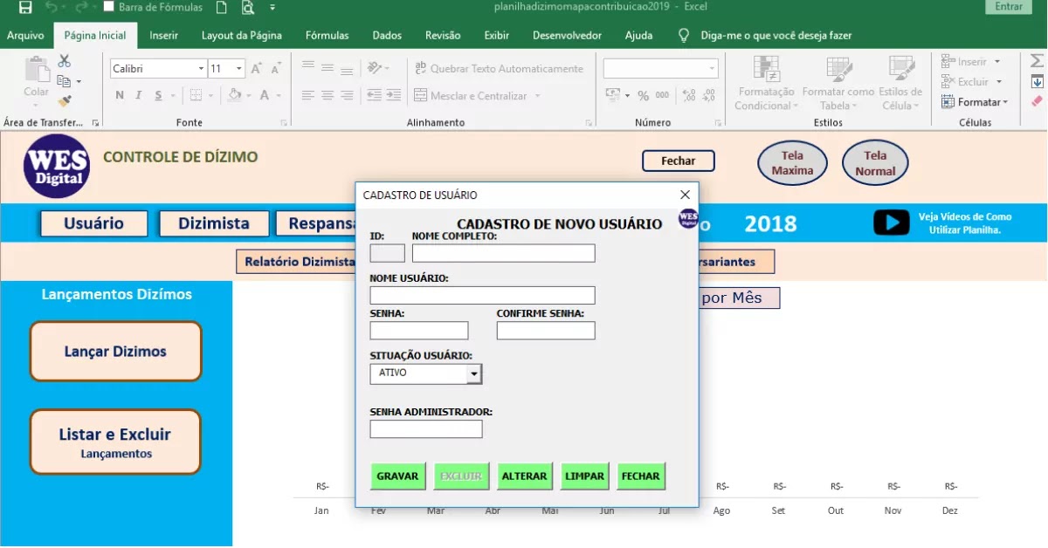Open the Print Preview icon in quick access

pyautogui.click(x=247, y=7)
